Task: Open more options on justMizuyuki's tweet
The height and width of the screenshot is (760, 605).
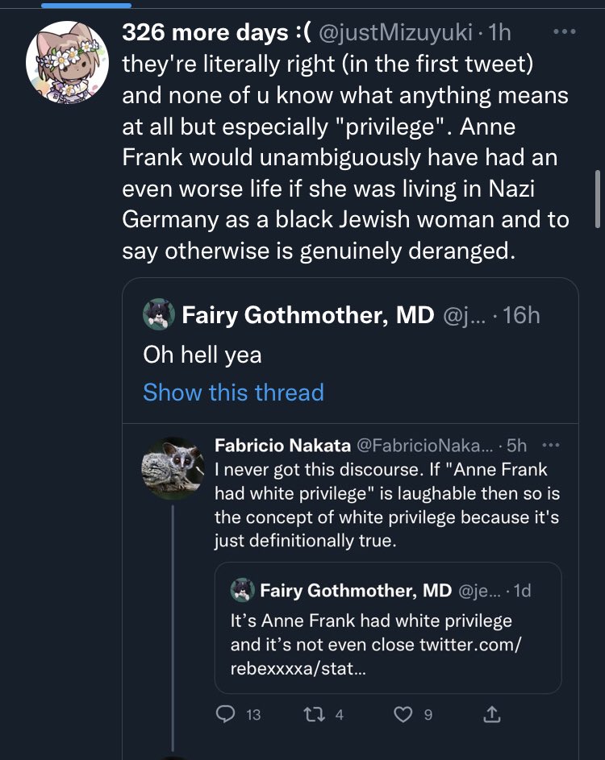Action: (x=566, y=34)
